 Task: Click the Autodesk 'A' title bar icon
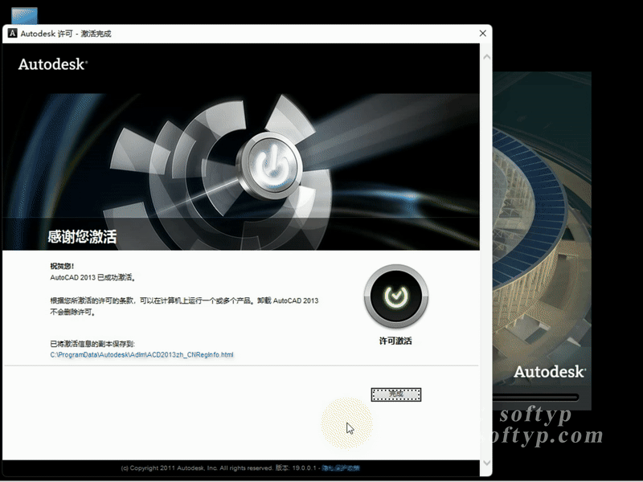pos(13,33)
